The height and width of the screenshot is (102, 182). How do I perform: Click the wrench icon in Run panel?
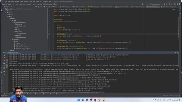pyautogui.click(x=4, y=58)
